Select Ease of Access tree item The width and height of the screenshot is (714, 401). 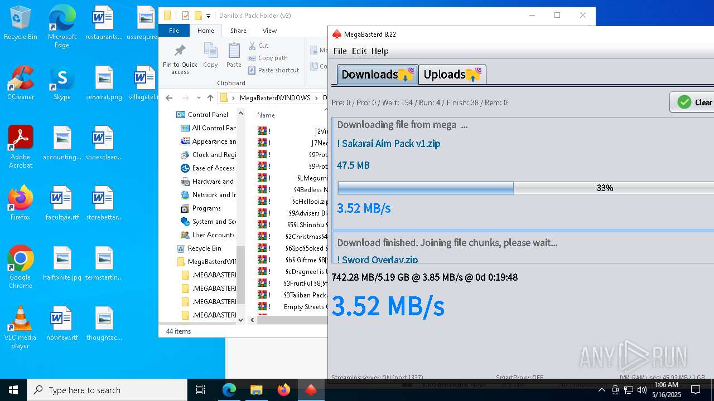click(x=208, y=168)
